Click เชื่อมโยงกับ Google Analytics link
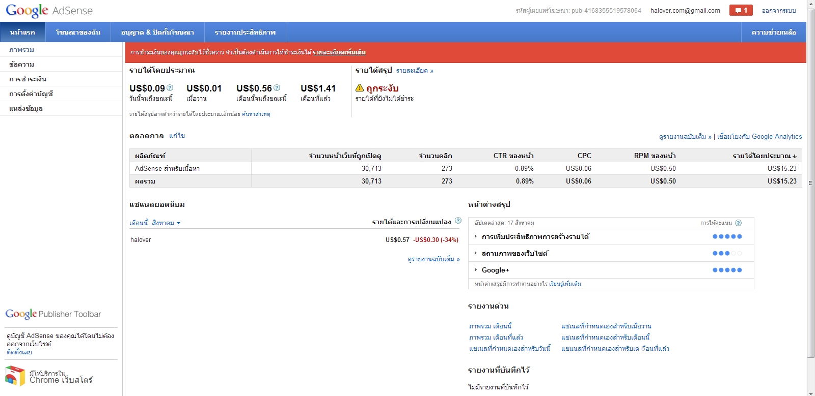The width and height of the screenshot is (815, 396). (x=759, y=137)
